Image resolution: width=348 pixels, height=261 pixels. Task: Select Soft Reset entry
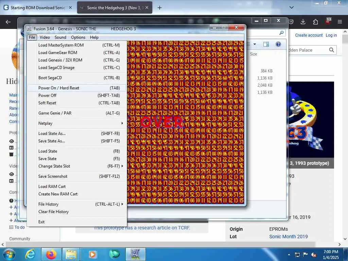click(x=77, y=103)
